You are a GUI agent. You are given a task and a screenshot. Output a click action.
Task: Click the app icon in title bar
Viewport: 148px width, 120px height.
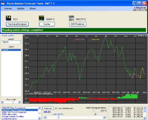[x=3, y=3]
